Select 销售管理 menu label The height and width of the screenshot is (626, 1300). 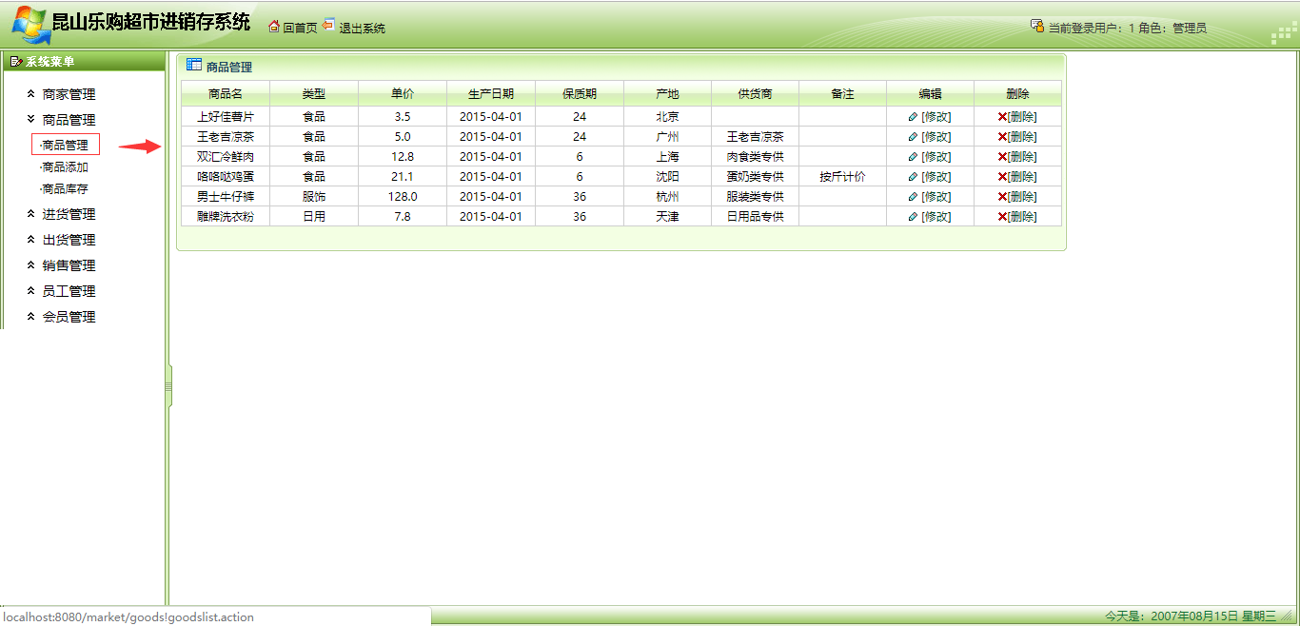pyautogui.click(x=69, y=265)
